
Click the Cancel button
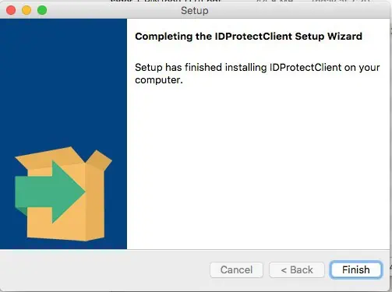point(236,269)
